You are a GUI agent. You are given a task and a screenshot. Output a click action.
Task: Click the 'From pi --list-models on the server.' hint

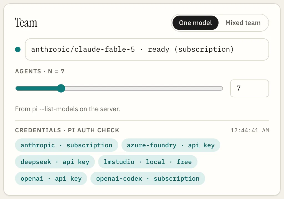[x=68, y=109]
